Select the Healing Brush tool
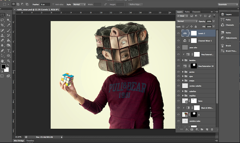Viewport: 240px width, 143px height. (2, 31)
